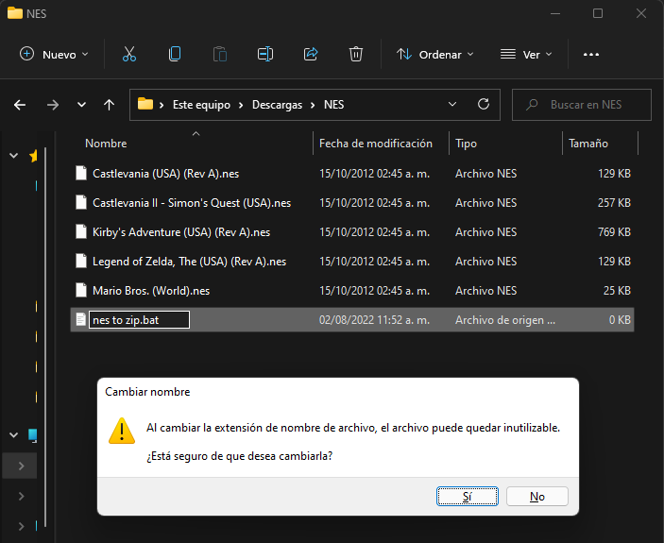Screen dimensions: 664x543
Task: Open the Ordenar sort dropdown
Action: coord(434,55)
